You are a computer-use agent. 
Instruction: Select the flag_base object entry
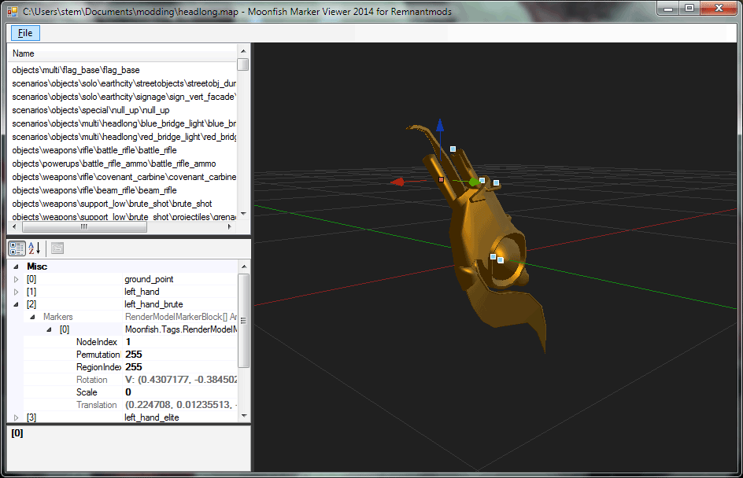tap(76, 70)
